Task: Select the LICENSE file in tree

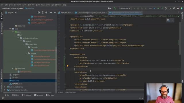Action: pos(15,78)
